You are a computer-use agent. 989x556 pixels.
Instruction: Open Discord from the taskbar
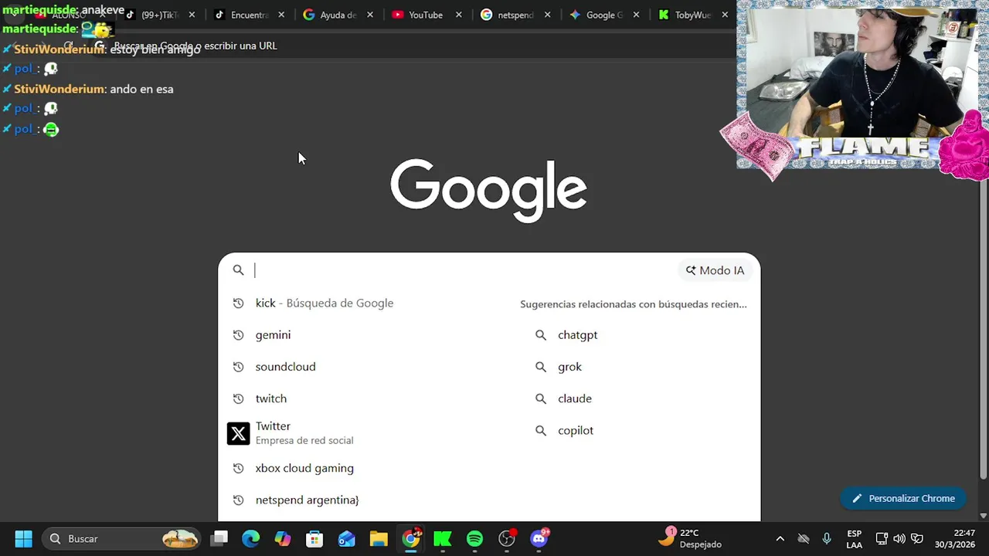[x=539, y=538]
